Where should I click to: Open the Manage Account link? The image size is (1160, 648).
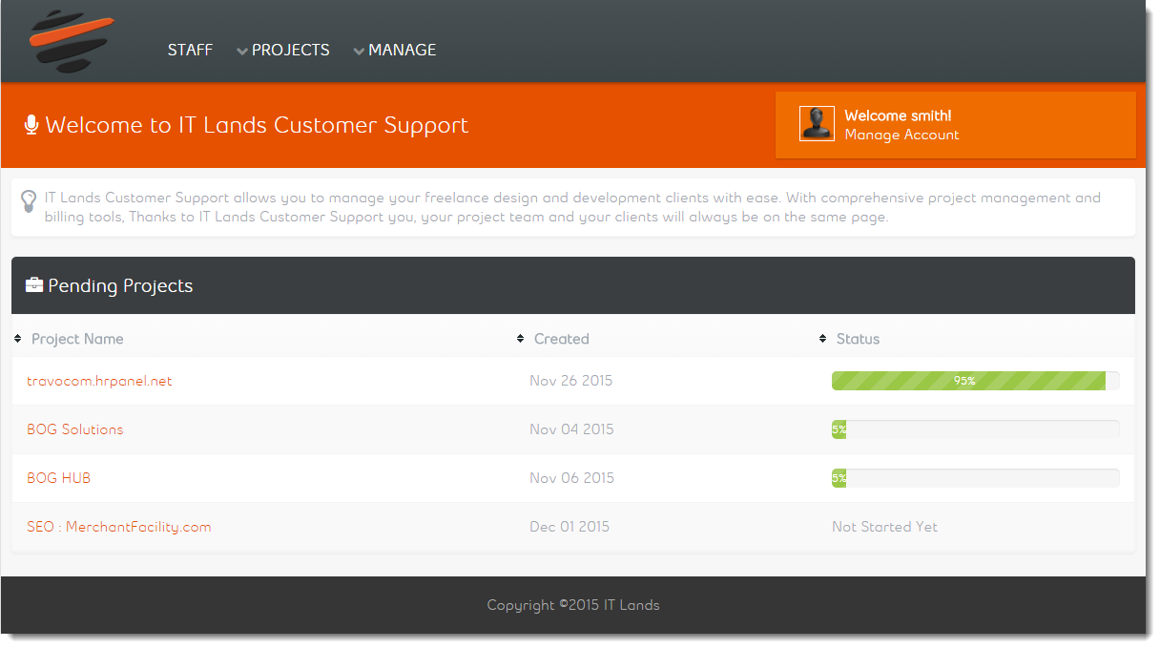901,135
